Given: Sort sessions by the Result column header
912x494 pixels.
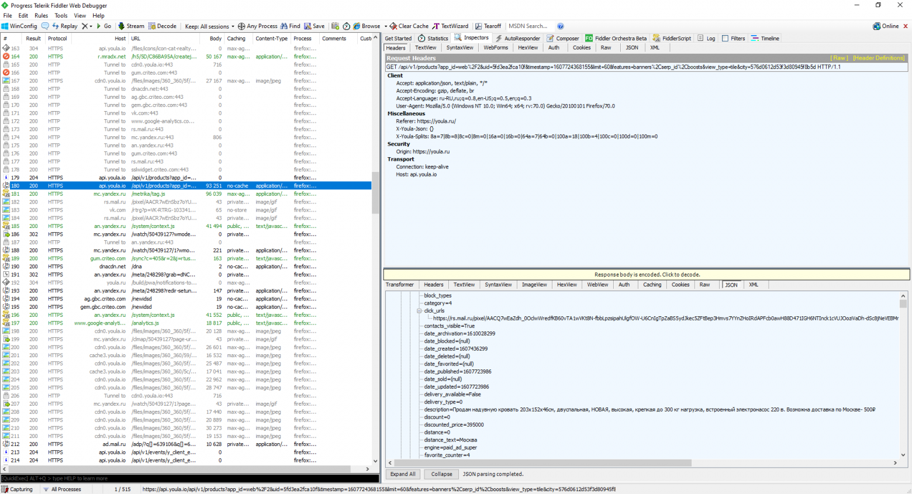Looking at the screenshot, I should pyautogui.click(x=33, y=39).
